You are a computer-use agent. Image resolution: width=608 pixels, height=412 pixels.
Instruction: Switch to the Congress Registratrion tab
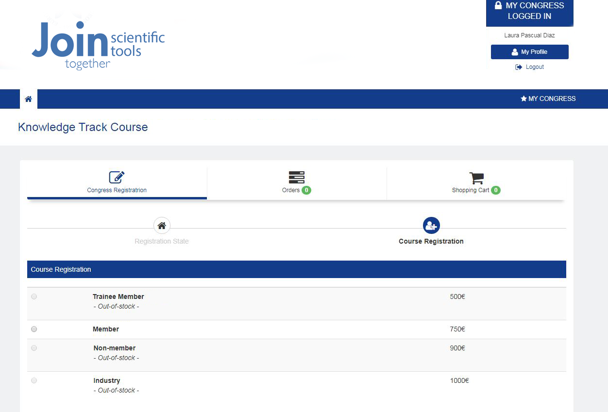pyautogui.click(x=117, y=183)
